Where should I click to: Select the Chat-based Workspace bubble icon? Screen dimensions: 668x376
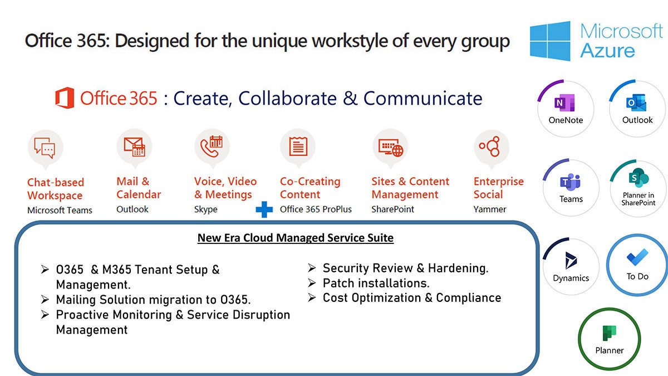(x=45, y=148)
